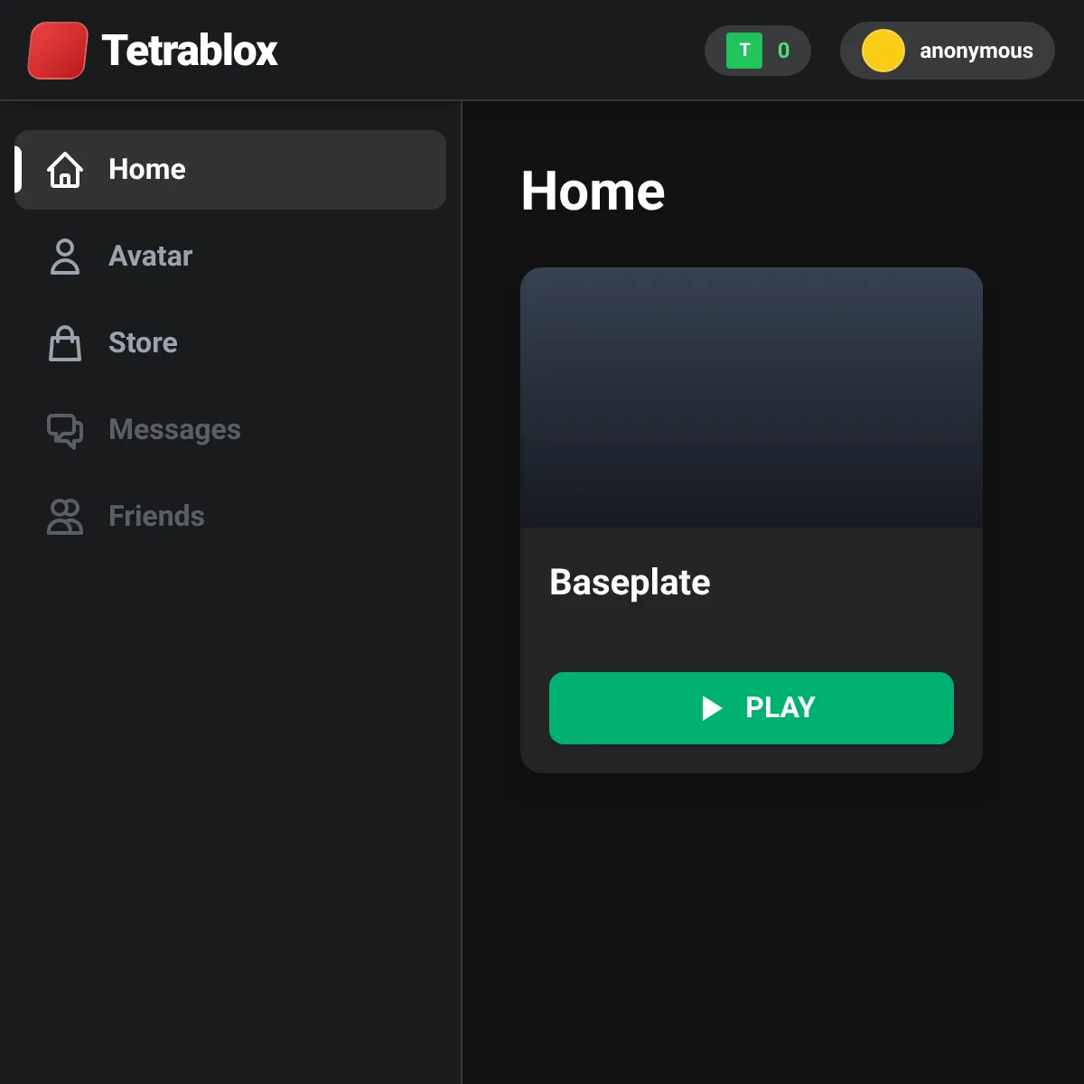Click the currency balance showing 0
The image size is (1084, 1084).
click(758, 51)
